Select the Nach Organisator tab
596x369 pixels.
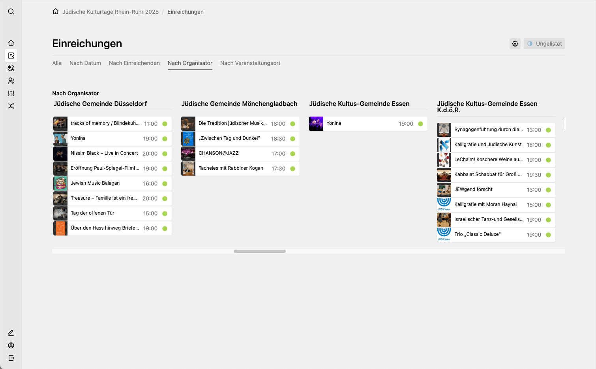[x=190, y=63]
